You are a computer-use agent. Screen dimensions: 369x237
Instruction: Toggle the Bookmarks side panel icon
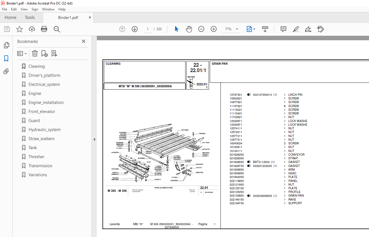6,58
